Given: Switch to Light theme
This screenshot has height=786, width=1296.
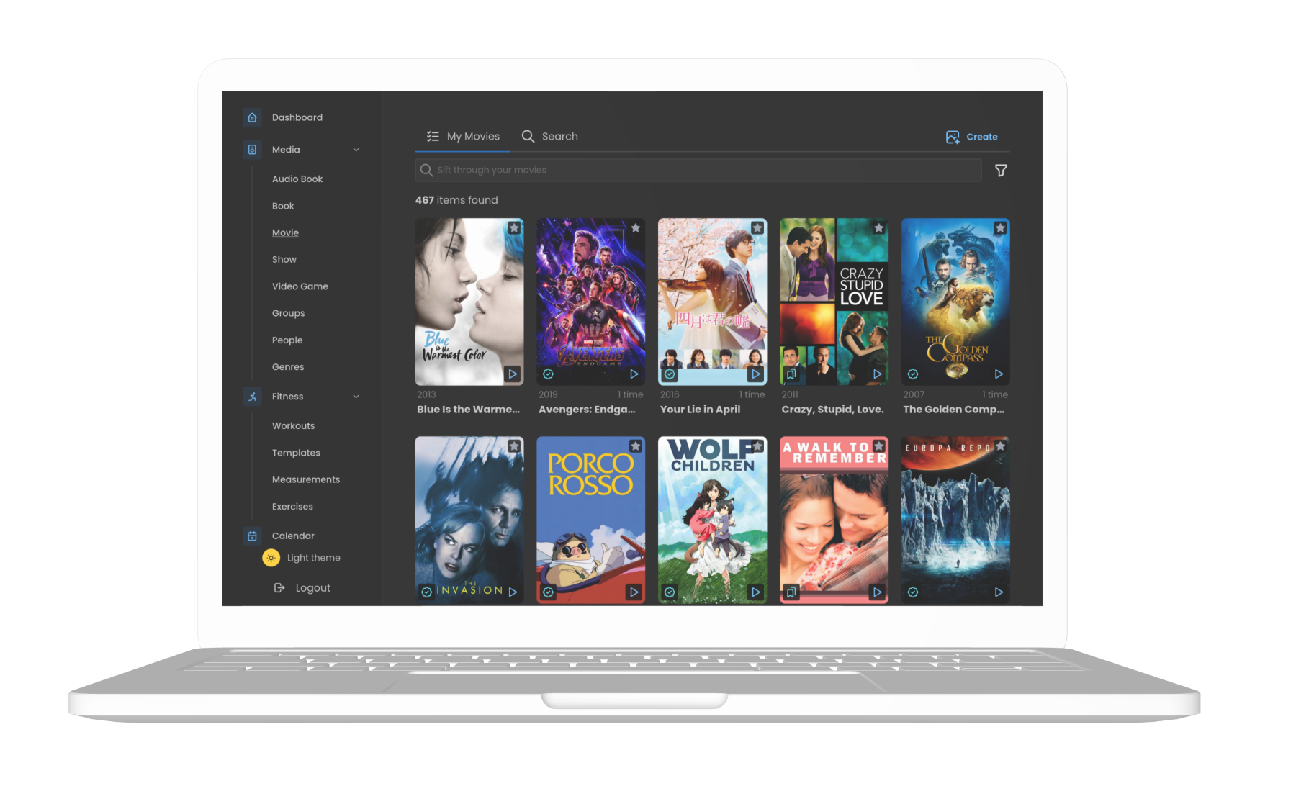Looking at the screenshot, I should 302,558.
